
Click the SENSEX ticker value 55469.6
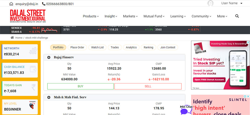(x=16, y=32)
